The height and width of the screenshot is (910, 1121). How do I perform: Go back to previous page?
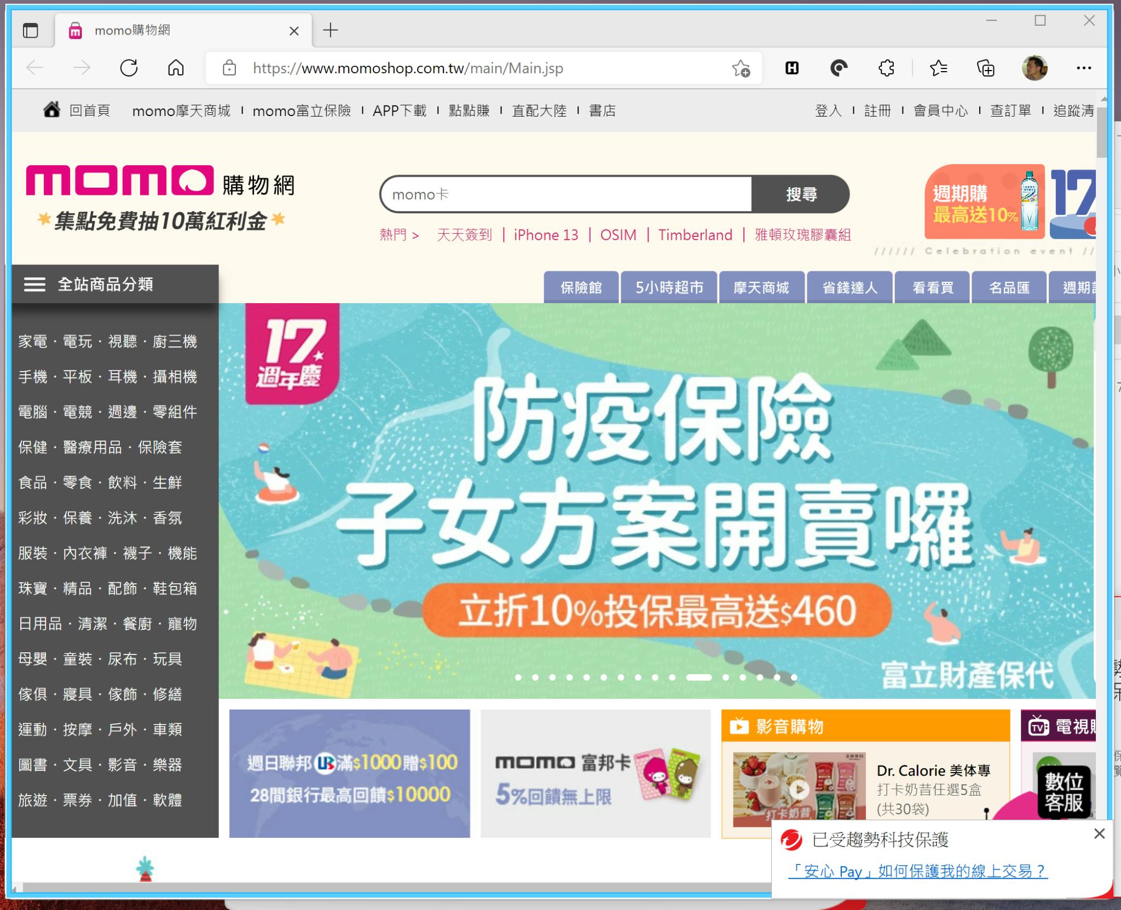pyautogui.click(x=35, y=68)
